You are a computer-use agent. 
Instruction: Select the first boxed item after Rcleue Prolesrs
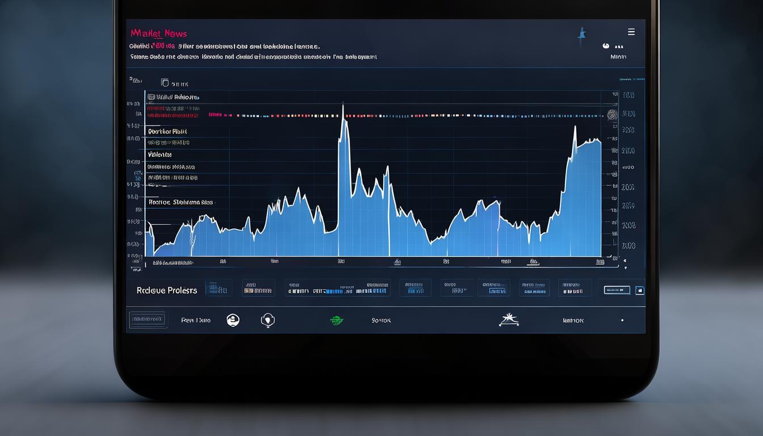point(219,288)
